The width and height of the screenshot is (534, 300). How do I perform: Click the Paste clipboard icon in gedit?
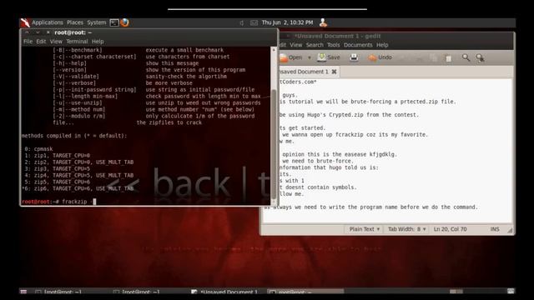click(449, 58)
